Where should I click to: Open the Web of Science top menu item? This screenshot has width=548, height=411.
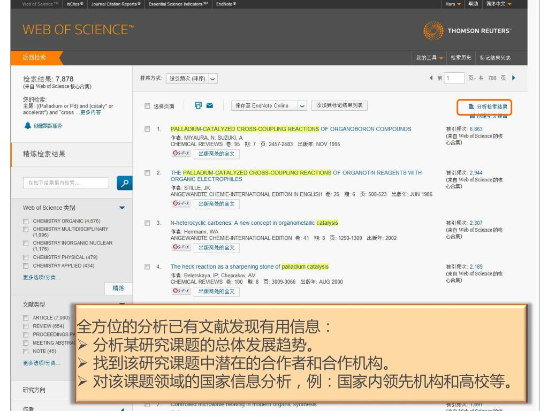[x=40, y=4]
